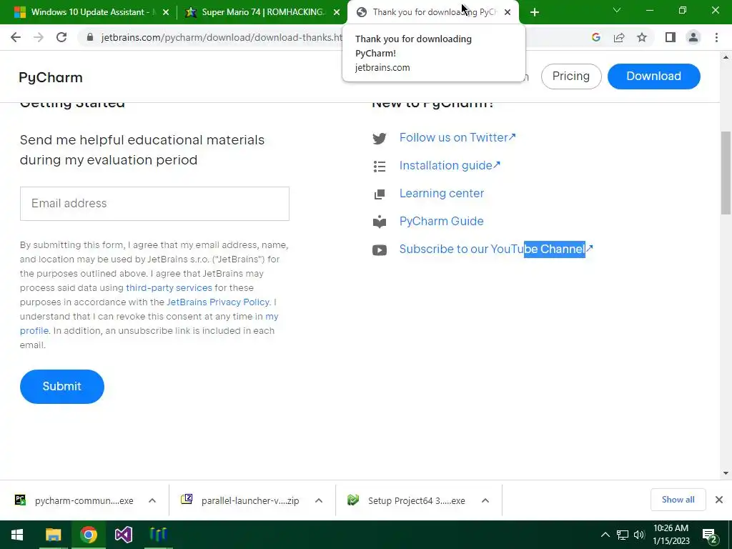
Task: Open the PyCharm Guide link
Action: [441, 222]
